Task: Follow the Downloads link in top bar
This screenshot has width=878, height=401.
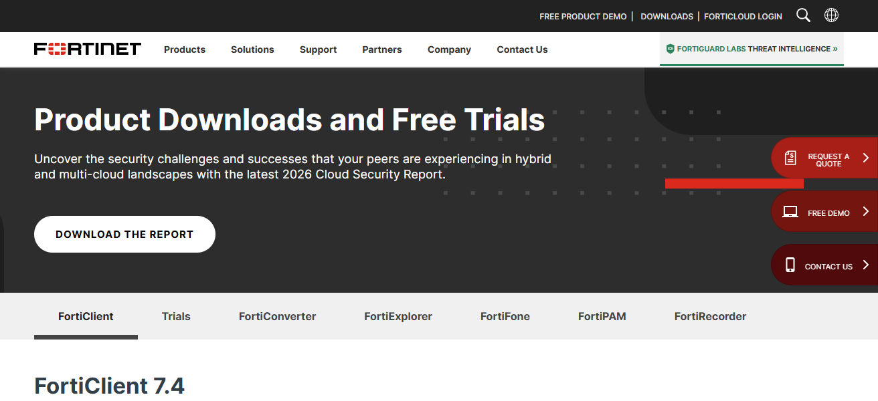Action: click(667, 16)
